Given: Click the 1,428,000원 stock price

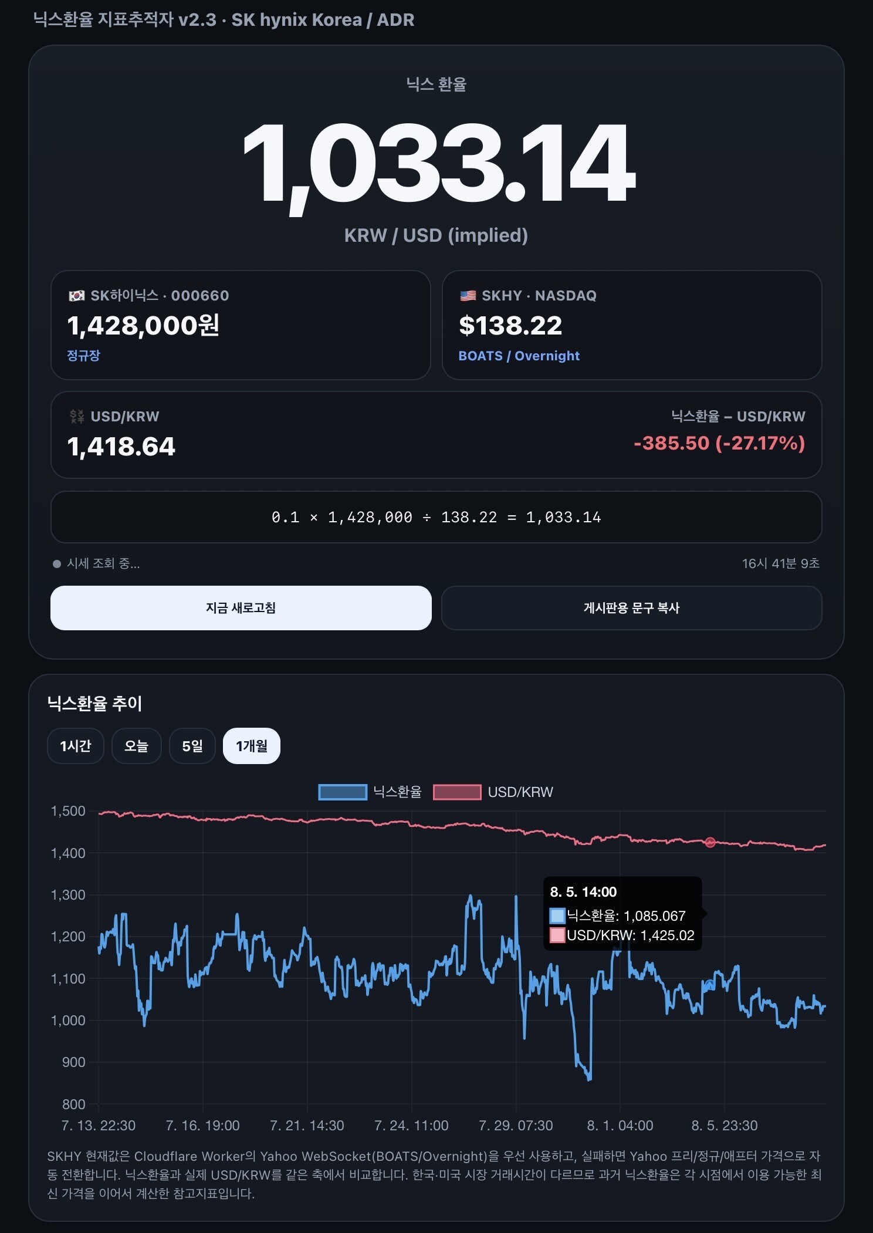Looking at the screenshot, I should [x=144, y=326].
